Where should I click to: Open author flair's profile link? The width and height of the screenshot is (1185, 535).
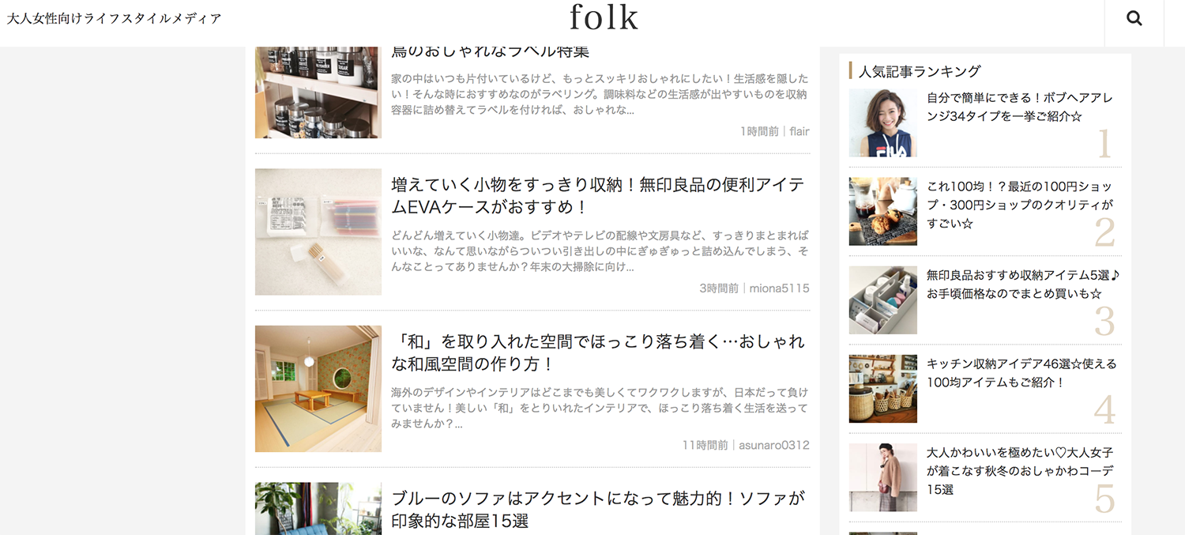coord(799,131)
